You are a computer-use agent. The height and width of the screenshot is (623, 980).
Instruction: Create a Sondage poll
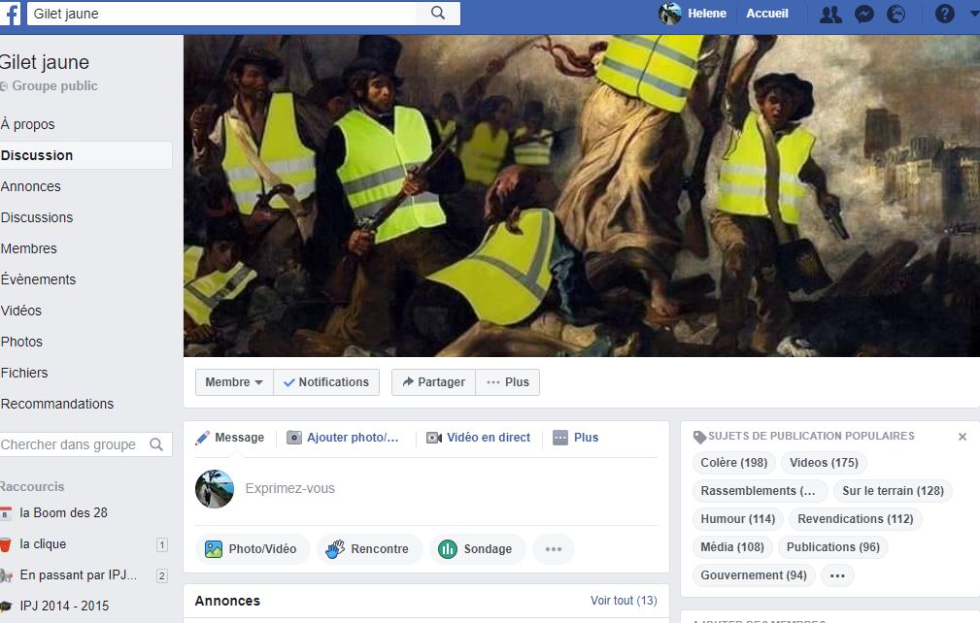coord(475,549)
